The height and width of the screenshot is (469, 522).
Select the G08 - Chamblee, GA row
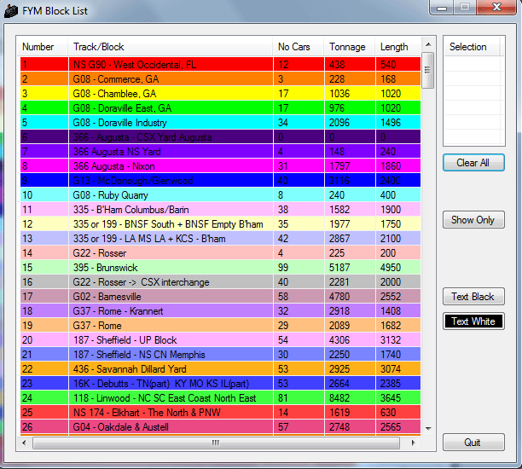[x=220, y=93]
